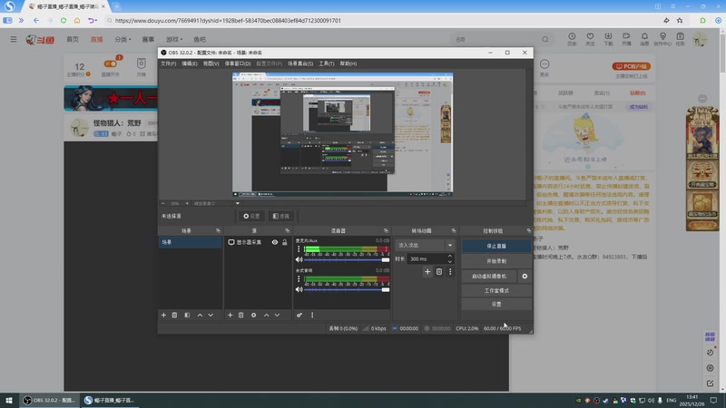Viewport: 726px width, 408px height.
Task: Move selected scene up with arrow
Action: (200, 315)
